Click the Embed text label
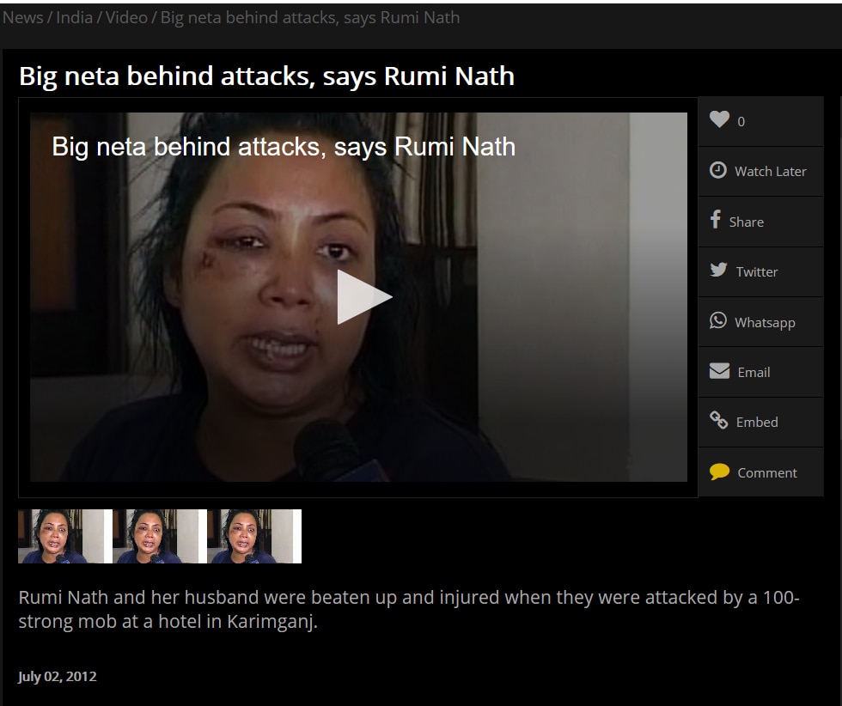This screenshot has width=842, height=706. [x=757, y=422]
